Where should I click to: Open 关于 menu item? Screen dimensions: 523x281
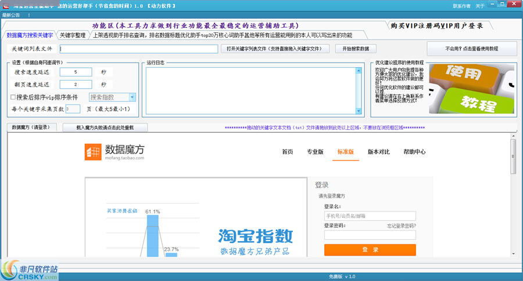[479, 6]
